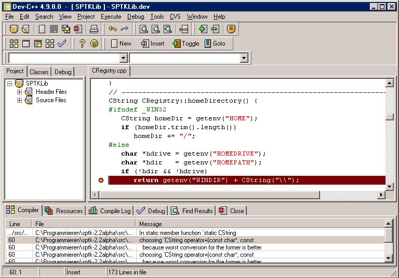Create a new source file via toolbar icon
The image size is (399, 278).
[x=42, y=29]
